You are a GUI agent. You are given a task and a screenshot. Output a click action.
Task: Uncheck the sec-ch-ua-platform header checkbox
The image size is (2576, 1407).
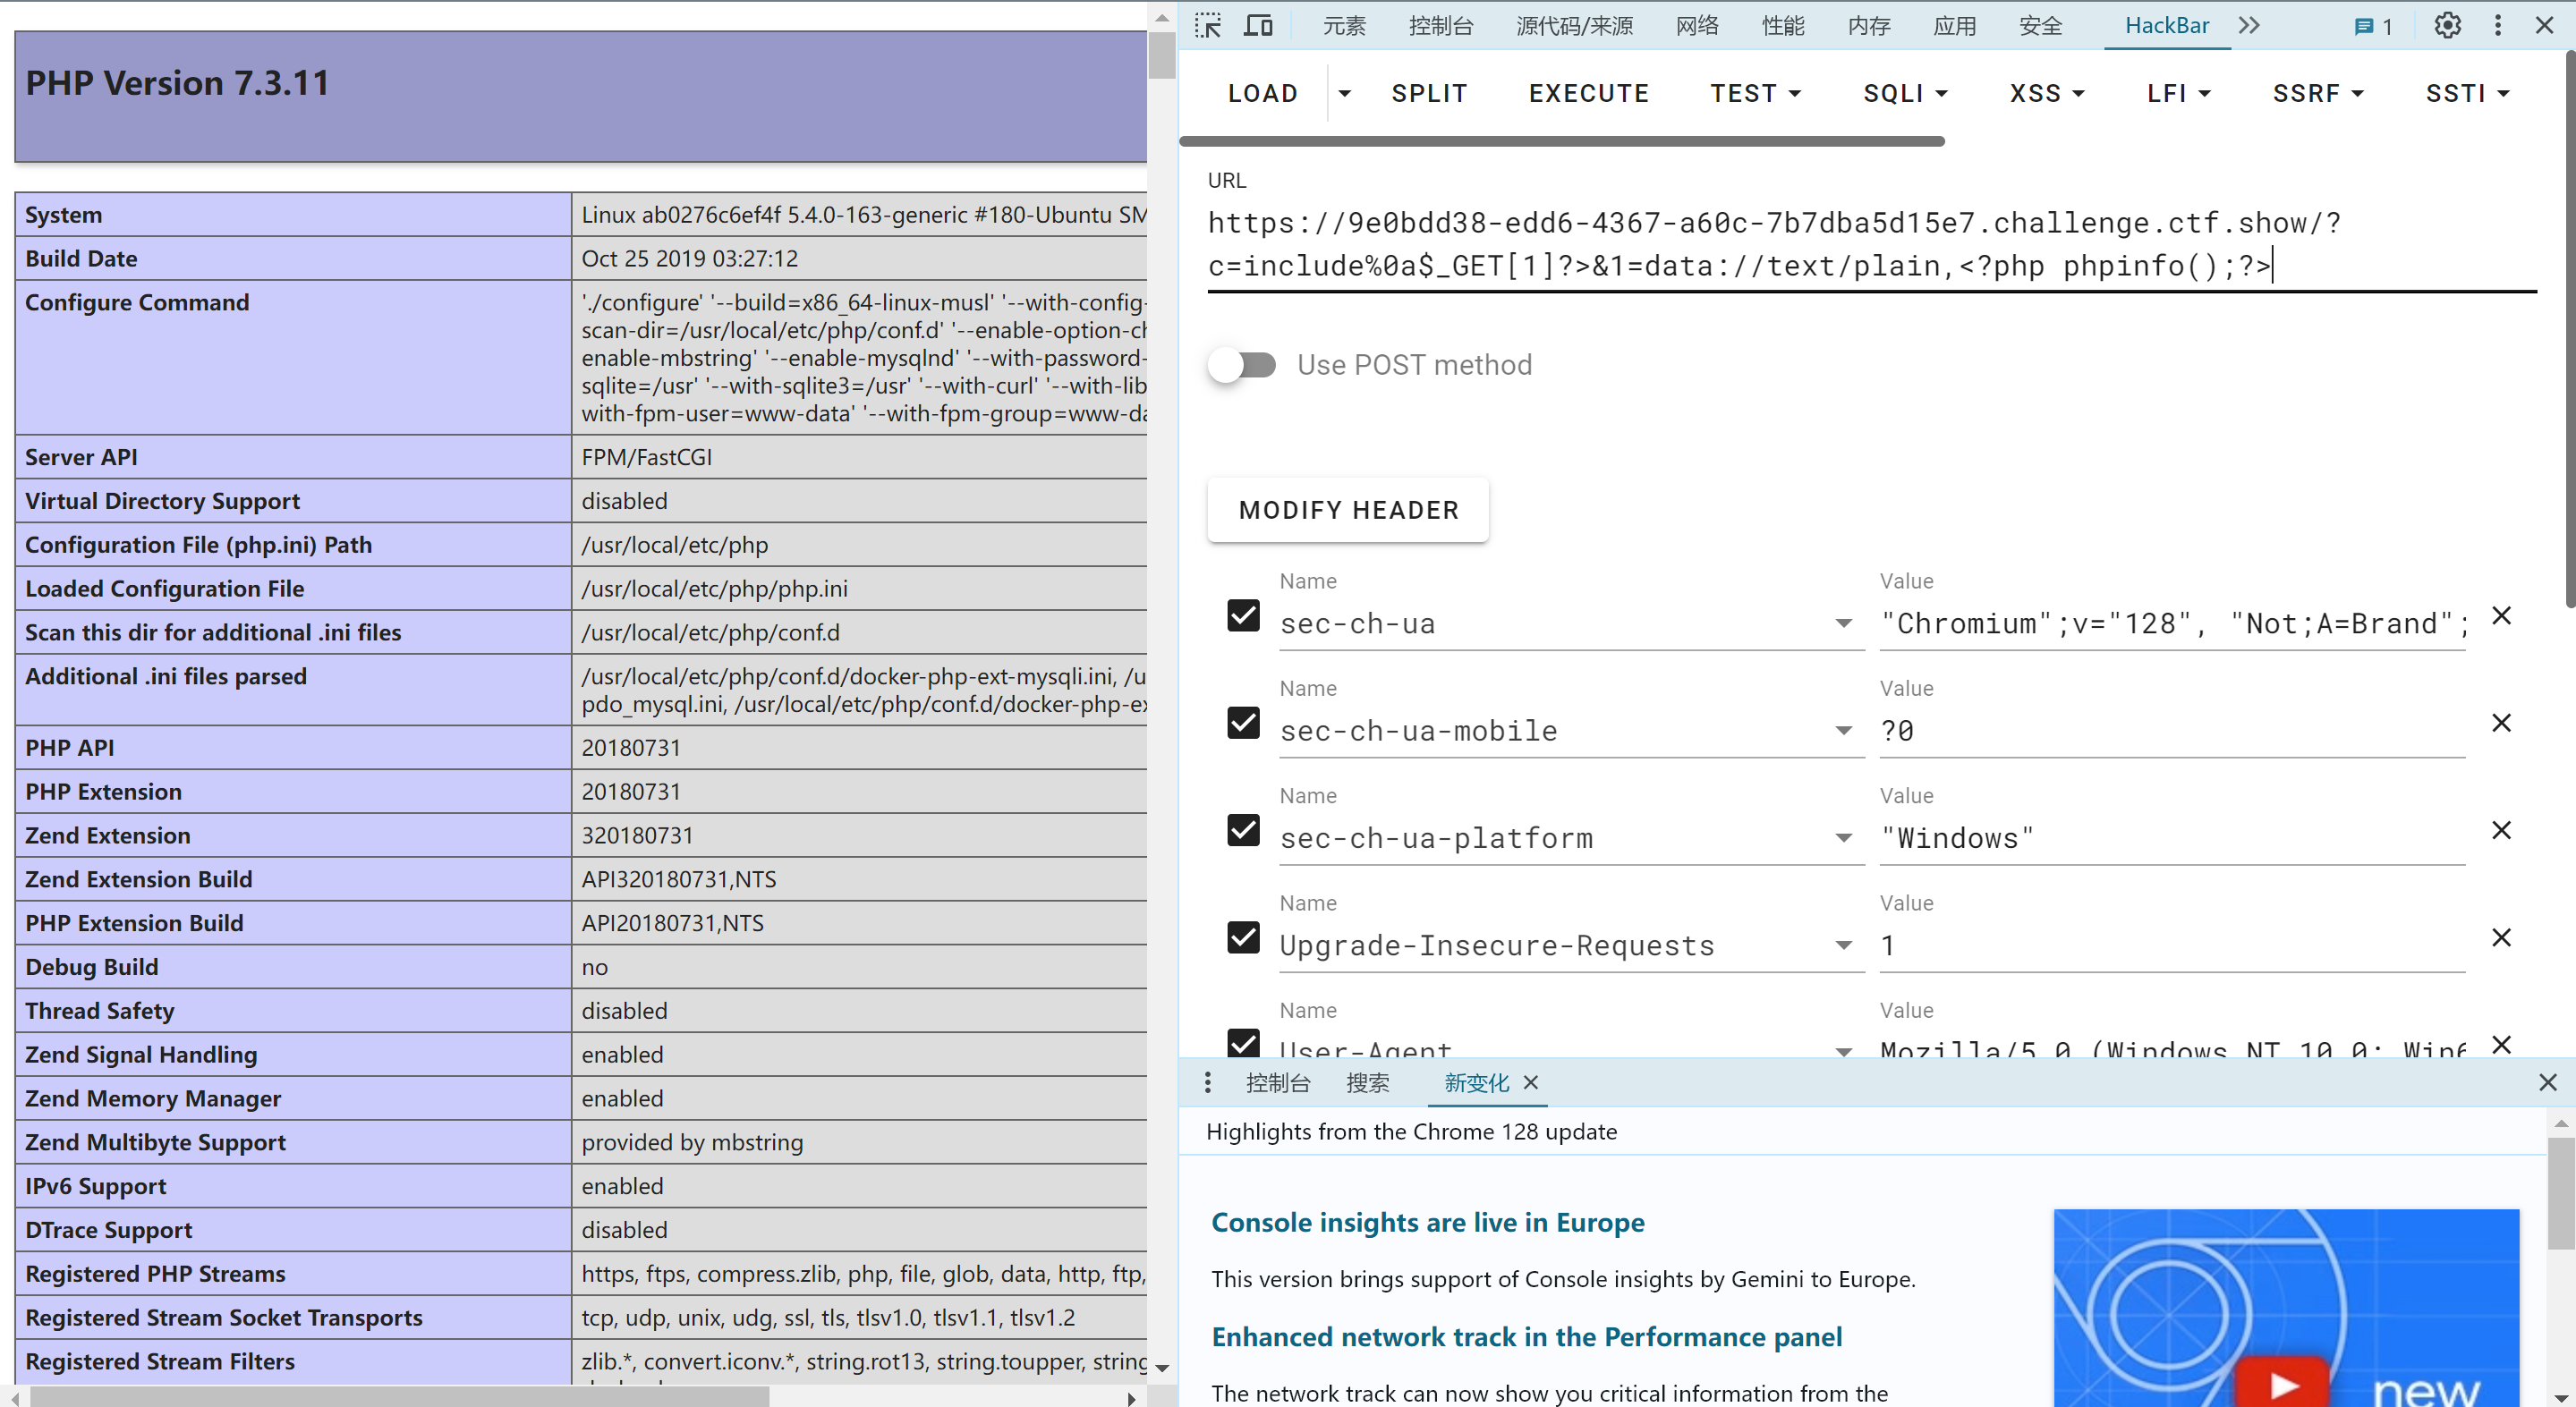coord(1243,830)
